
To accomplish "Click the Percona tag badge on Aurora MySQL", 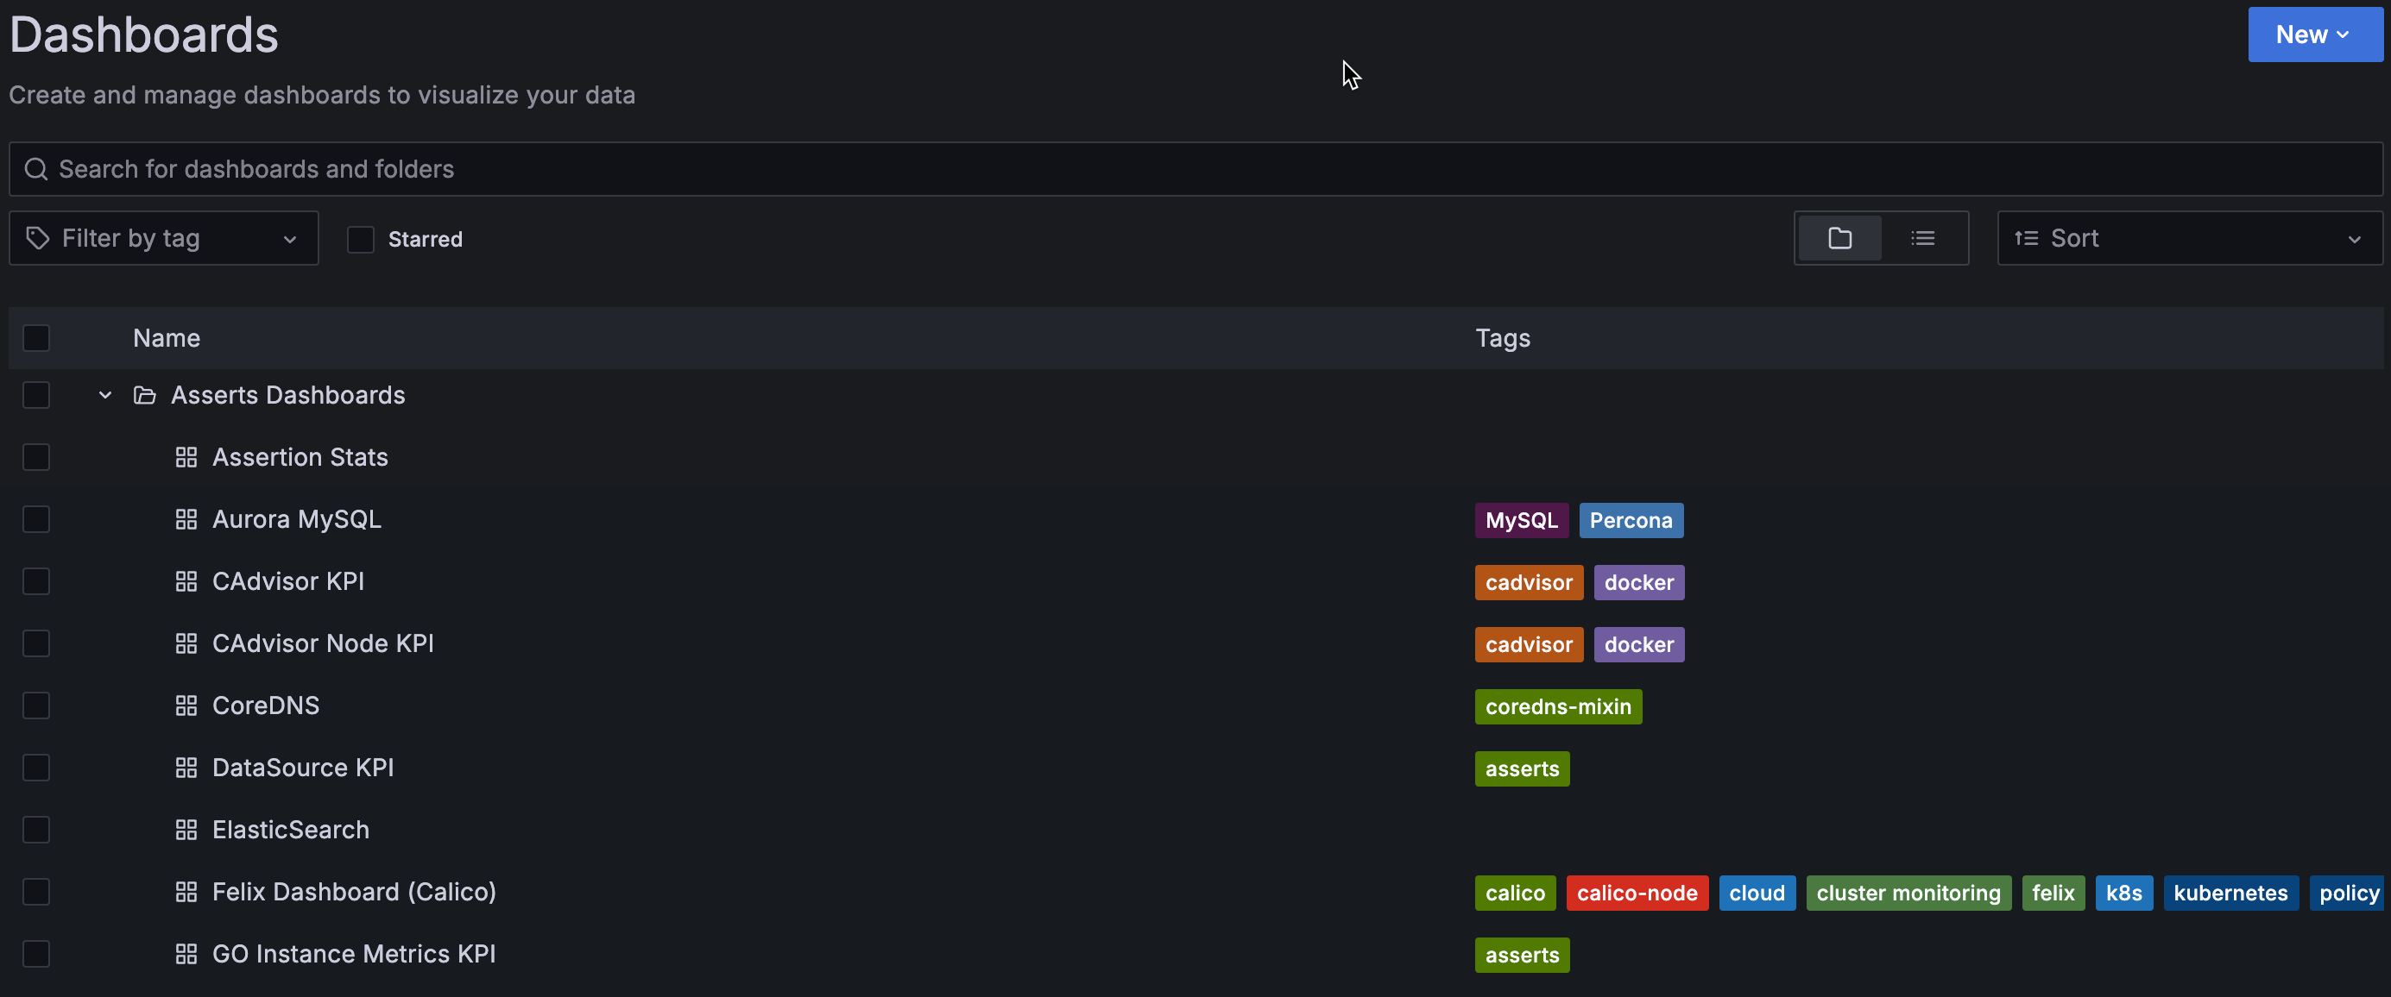I will pyautogui.click(x=1631, y=519).
